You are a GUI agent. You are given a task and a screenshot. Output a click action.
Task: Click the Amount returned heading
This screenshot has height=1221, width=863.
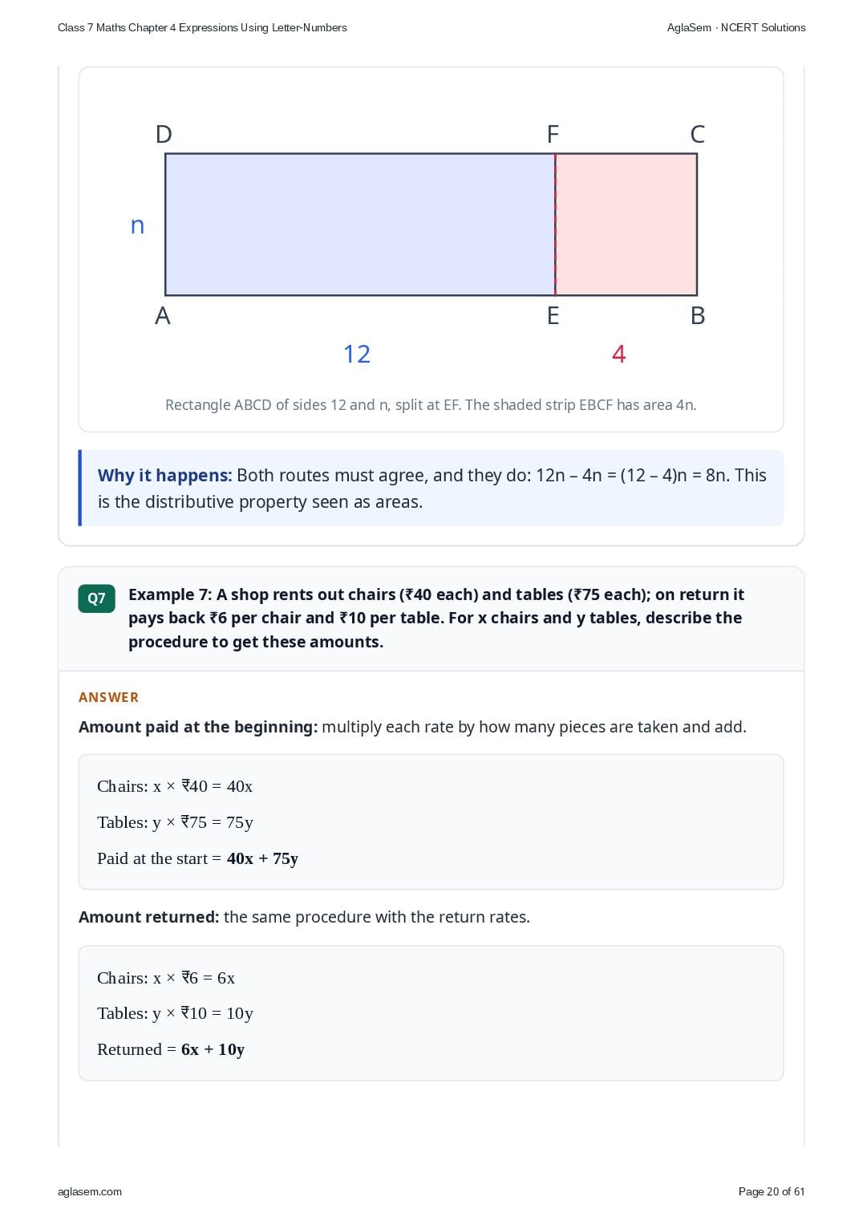[x=148, y=917]
